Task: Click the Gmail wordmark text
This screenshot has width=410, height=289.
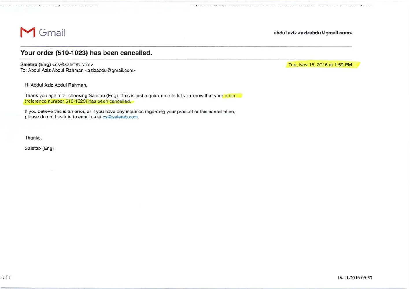Action: (52, 32)
